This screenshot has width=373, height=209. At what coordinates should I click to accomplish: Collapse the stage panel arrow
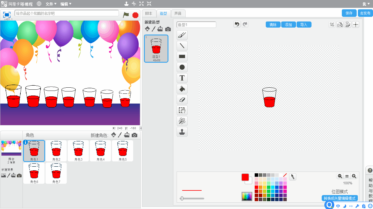(141, 128)
